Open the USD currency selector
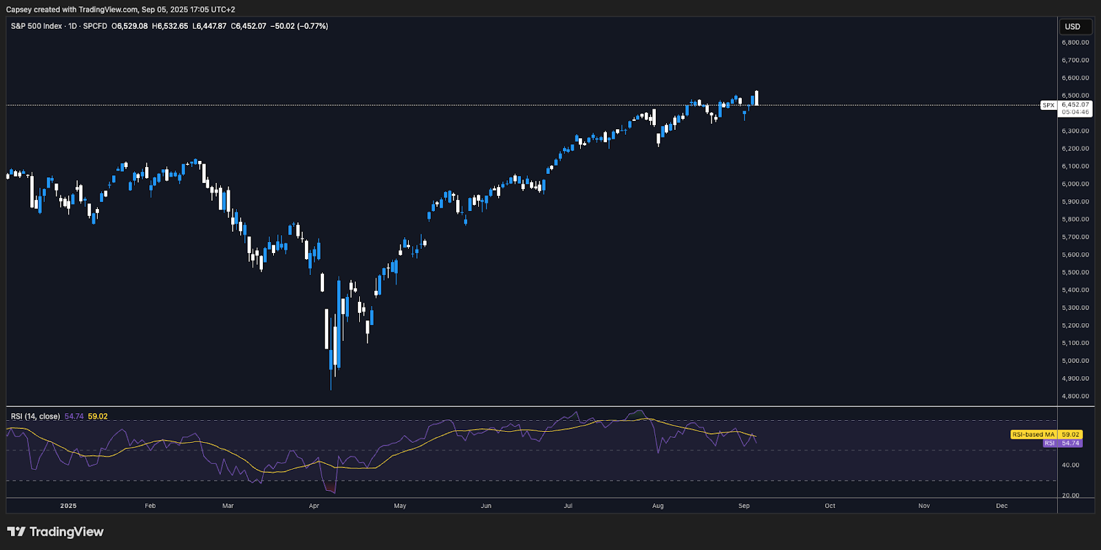Viewport: 1101px width, 550px height. coord(1075,27)
